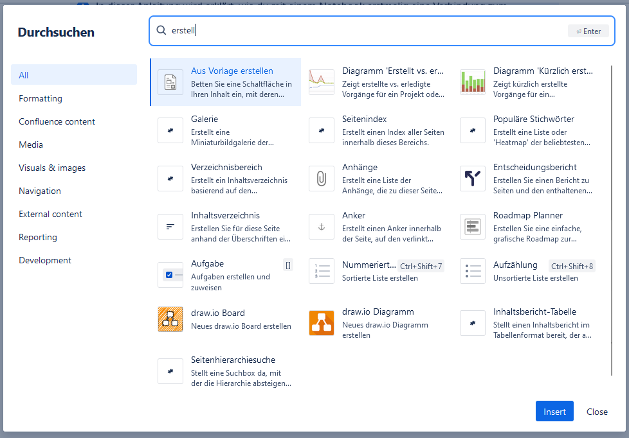Choose 'Aus Vorlage erstellen' title

coord(232,71)
